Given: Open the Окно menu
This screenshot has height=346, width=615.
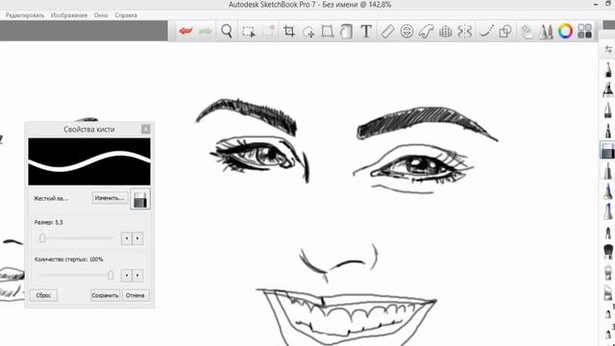Looking at the screenshot, I should (x=101, y=15).
